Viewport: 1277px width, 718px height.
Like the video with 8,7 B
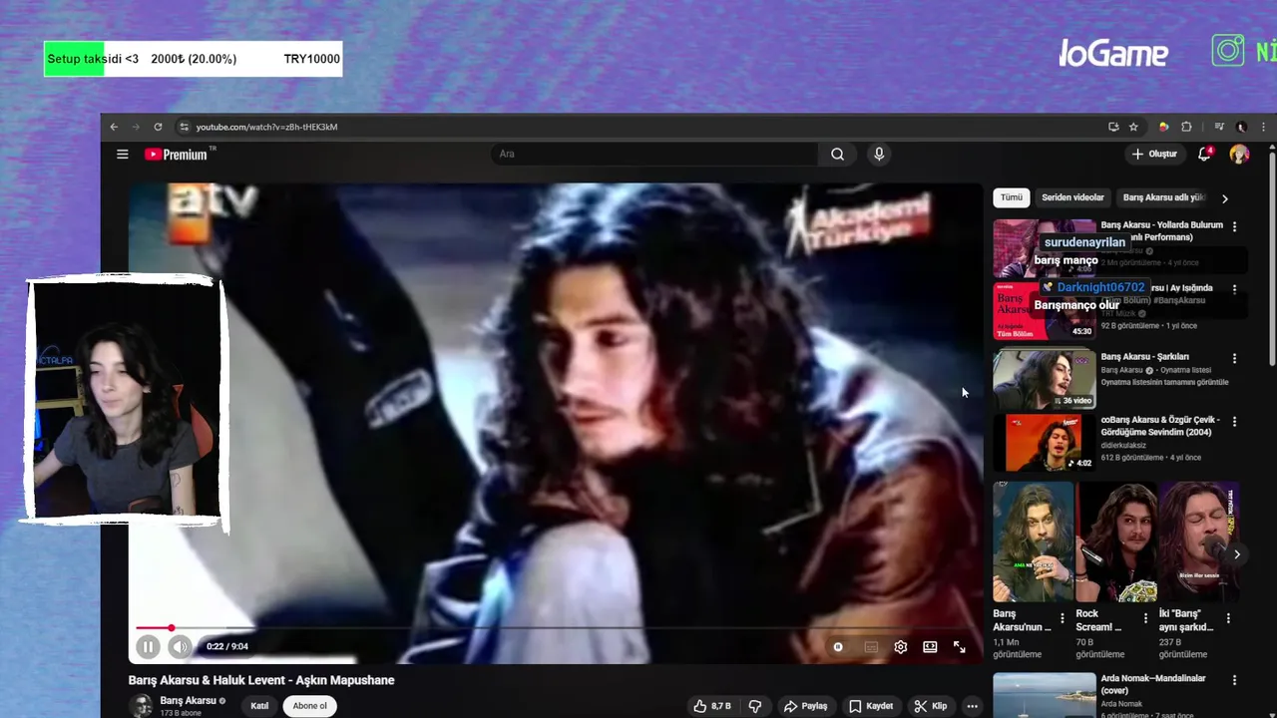712,706
